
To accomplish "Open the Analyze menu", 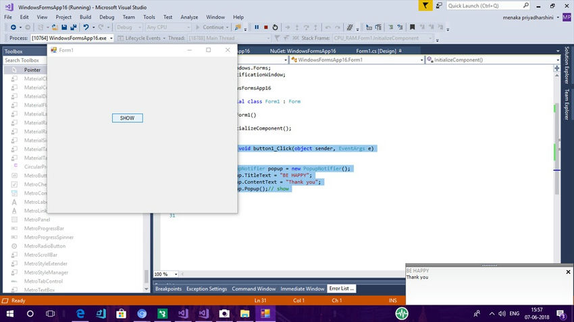I will tap(189, 16).
